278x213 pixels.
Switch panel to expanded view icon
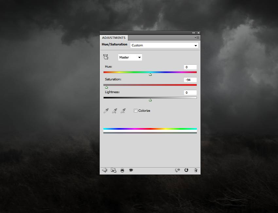pyautogui.click(x=113, y=170)
